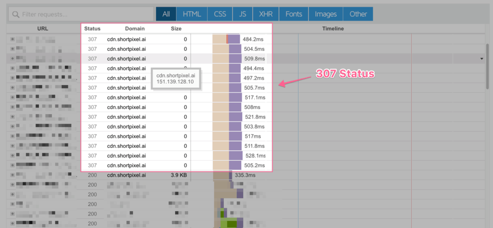Click cdn.shortpixel.ai domain in the 335.3ms row
The height and width of the screenshot is (228, 493).
click(x=127, y=175)
